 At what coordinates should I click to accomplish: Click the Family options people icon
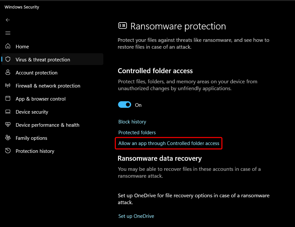pos(8,138)
